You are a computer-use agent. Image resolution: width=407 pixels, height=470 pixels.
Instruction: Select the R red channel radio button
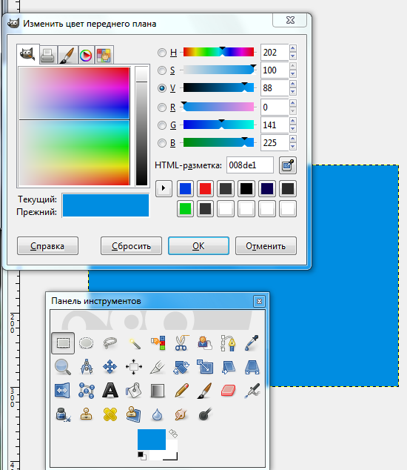click(162, 107)
